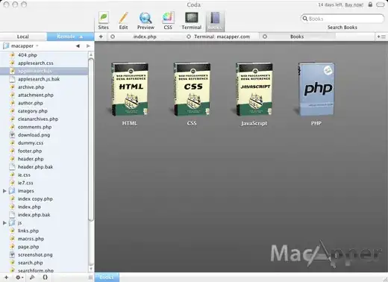Click the sidebar add (+) button
This screenshot has width=388, height=282.
coord(6,278)
